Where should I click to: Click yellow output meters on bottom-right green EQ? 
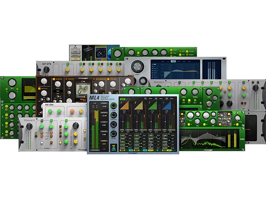(x=232, y=140)
